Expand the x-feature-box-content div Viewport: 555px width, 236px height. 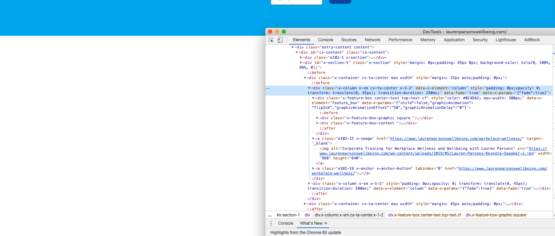click(x=317, y=123)
